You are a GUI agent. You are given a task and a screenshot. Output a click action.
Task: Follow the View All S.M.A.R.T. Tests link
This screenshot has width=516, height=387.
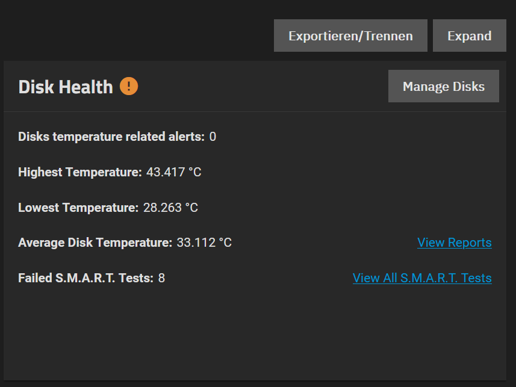point(422,278)
